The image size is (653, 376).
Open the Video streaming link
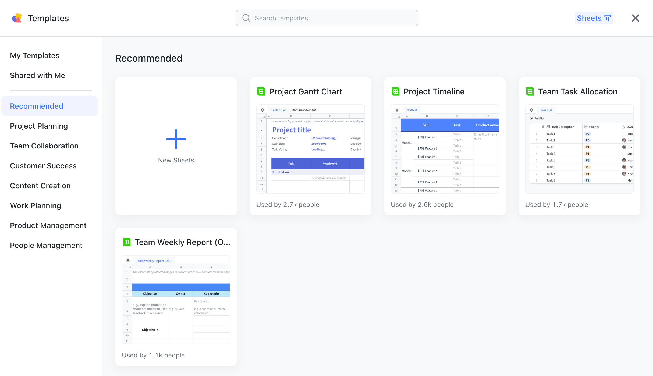click(324, 138)
